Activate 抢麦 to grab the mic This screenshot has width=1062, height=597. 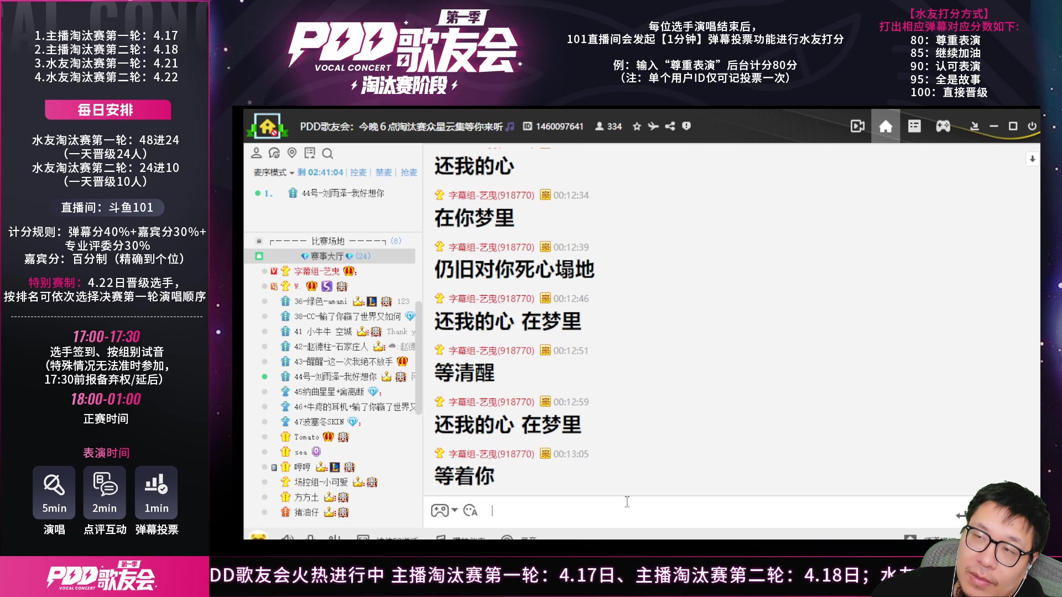[x=409, y=172]
